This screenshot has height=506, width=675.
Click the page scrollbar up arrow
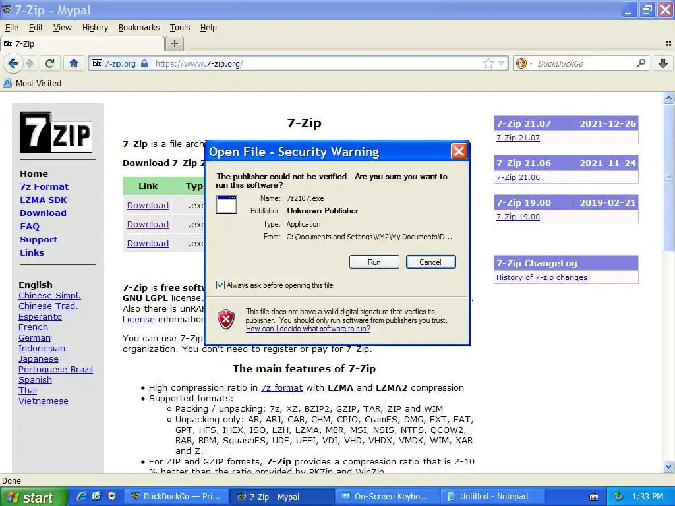[x=668, y=98]
